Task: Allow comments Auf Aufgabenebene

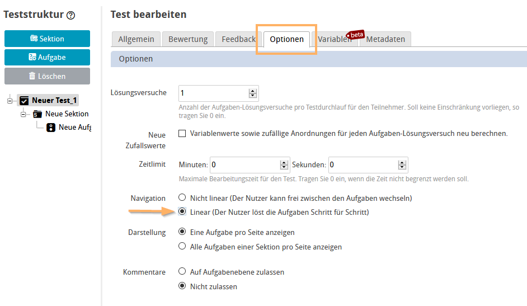Action: tap(182, 272)
